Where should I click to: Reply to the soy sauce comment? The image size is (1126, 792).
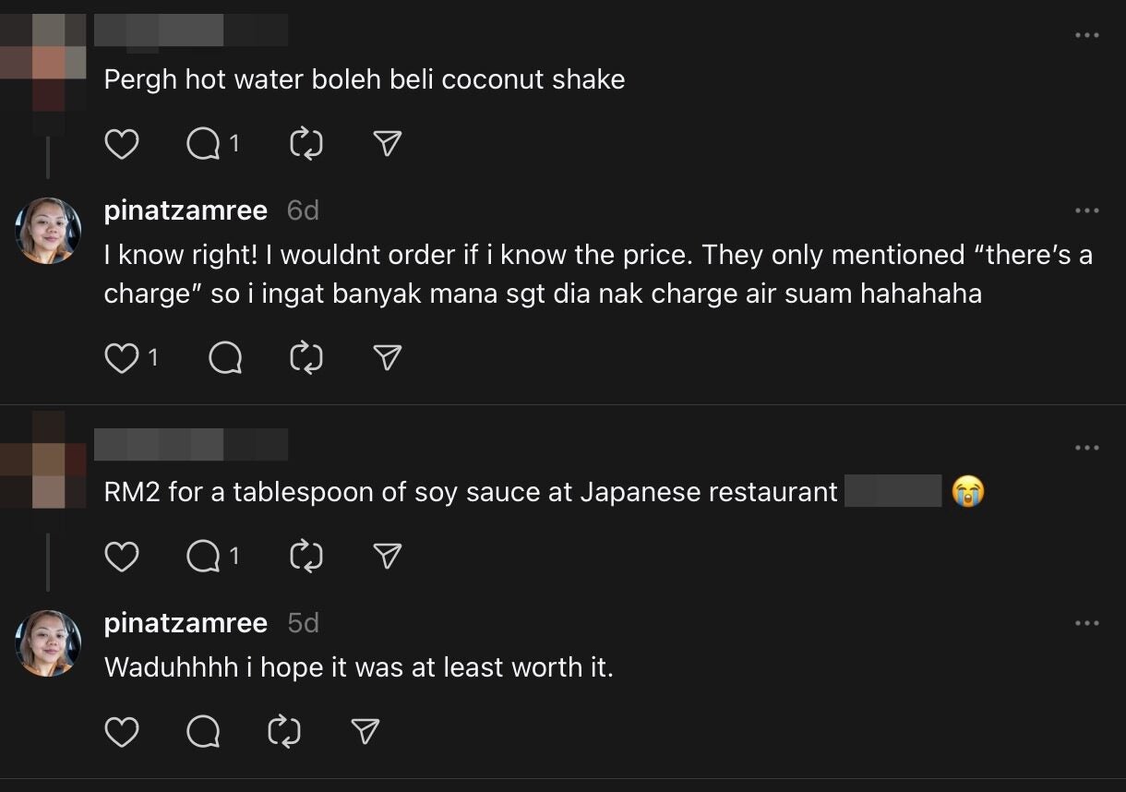pos(203,556)
